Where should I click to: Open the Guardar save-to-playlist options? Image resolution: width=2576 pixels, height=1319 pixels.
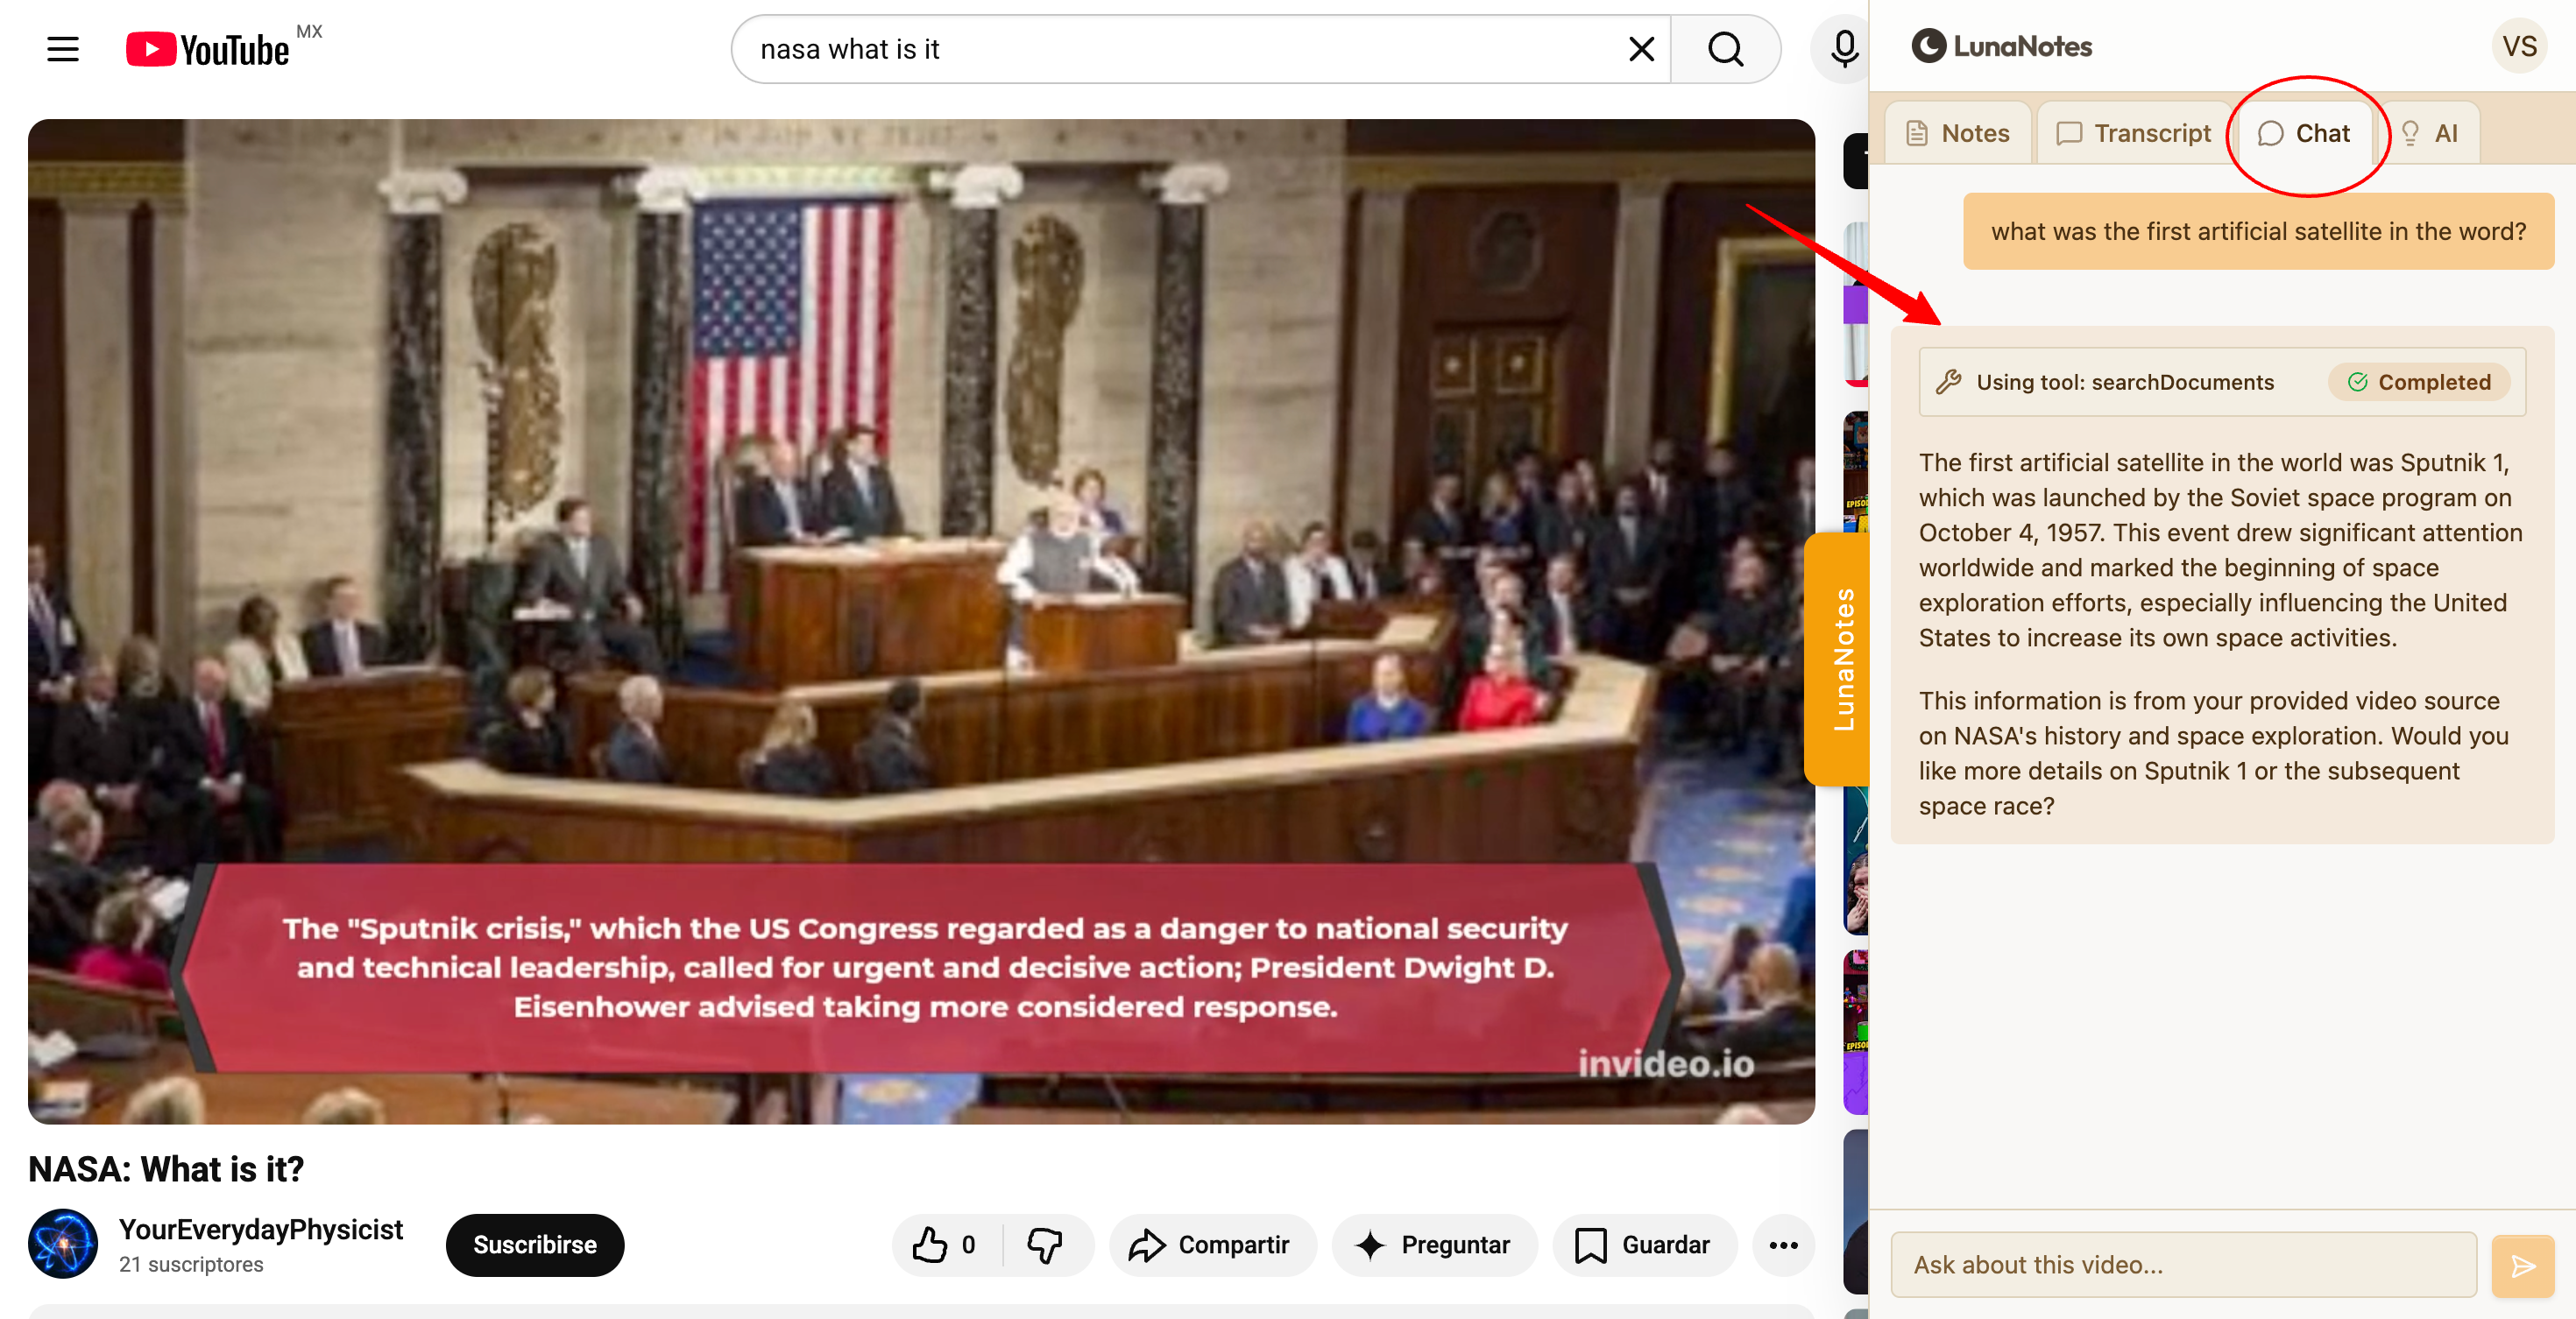[x=1644, y=1245]
